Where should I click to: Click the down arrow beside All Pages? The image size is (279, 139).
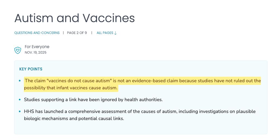[x=116, y=33]
